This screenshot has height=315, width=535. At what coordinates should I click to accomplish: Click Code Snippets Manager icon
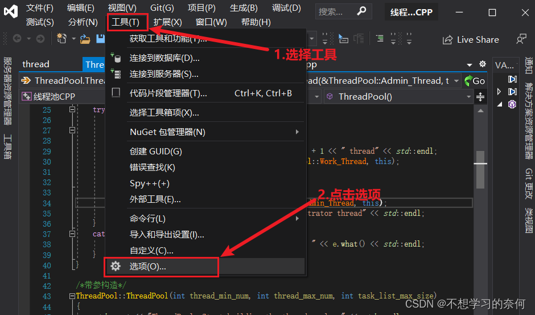pyautogui.click(x=116, y=93)
